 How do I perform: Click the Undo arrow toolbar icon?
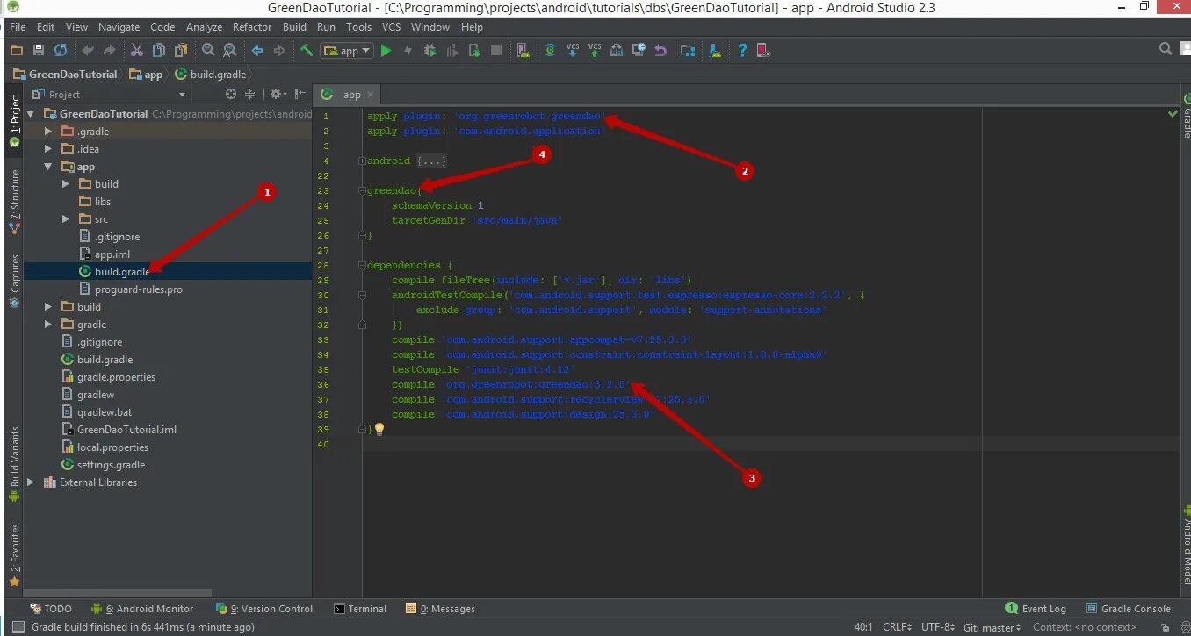88,51
